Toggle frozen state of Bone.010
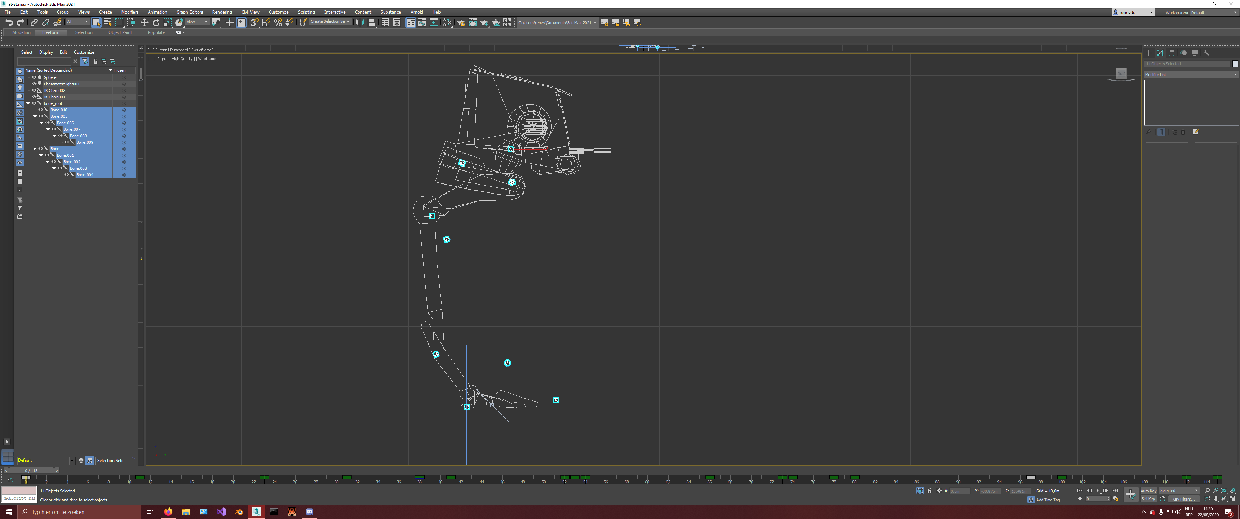This screenshot has height=519, width=1240. (x=124, y=110)
